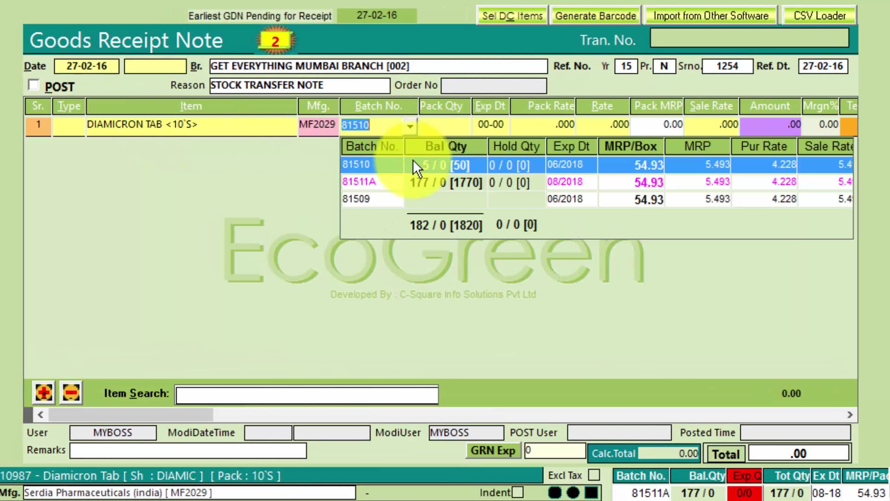Choose batch 81509 in dropdown list
The width and height of the screenshot is (890, 501).
(356, 199)
